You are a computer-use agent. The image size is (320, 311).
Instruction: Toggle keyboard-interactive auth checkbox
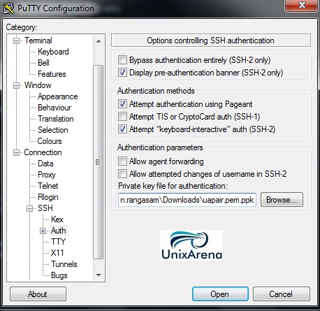pos(122,129)
